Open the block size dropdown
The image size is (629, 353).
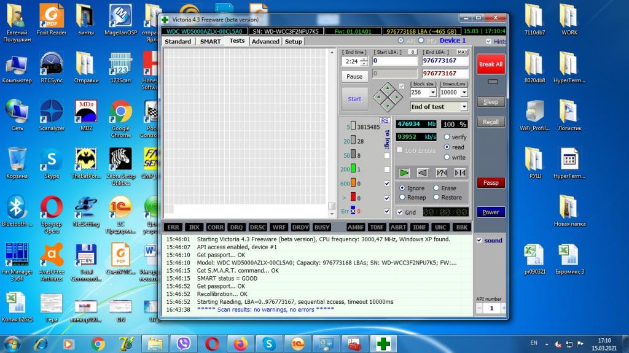pos(433,92)
